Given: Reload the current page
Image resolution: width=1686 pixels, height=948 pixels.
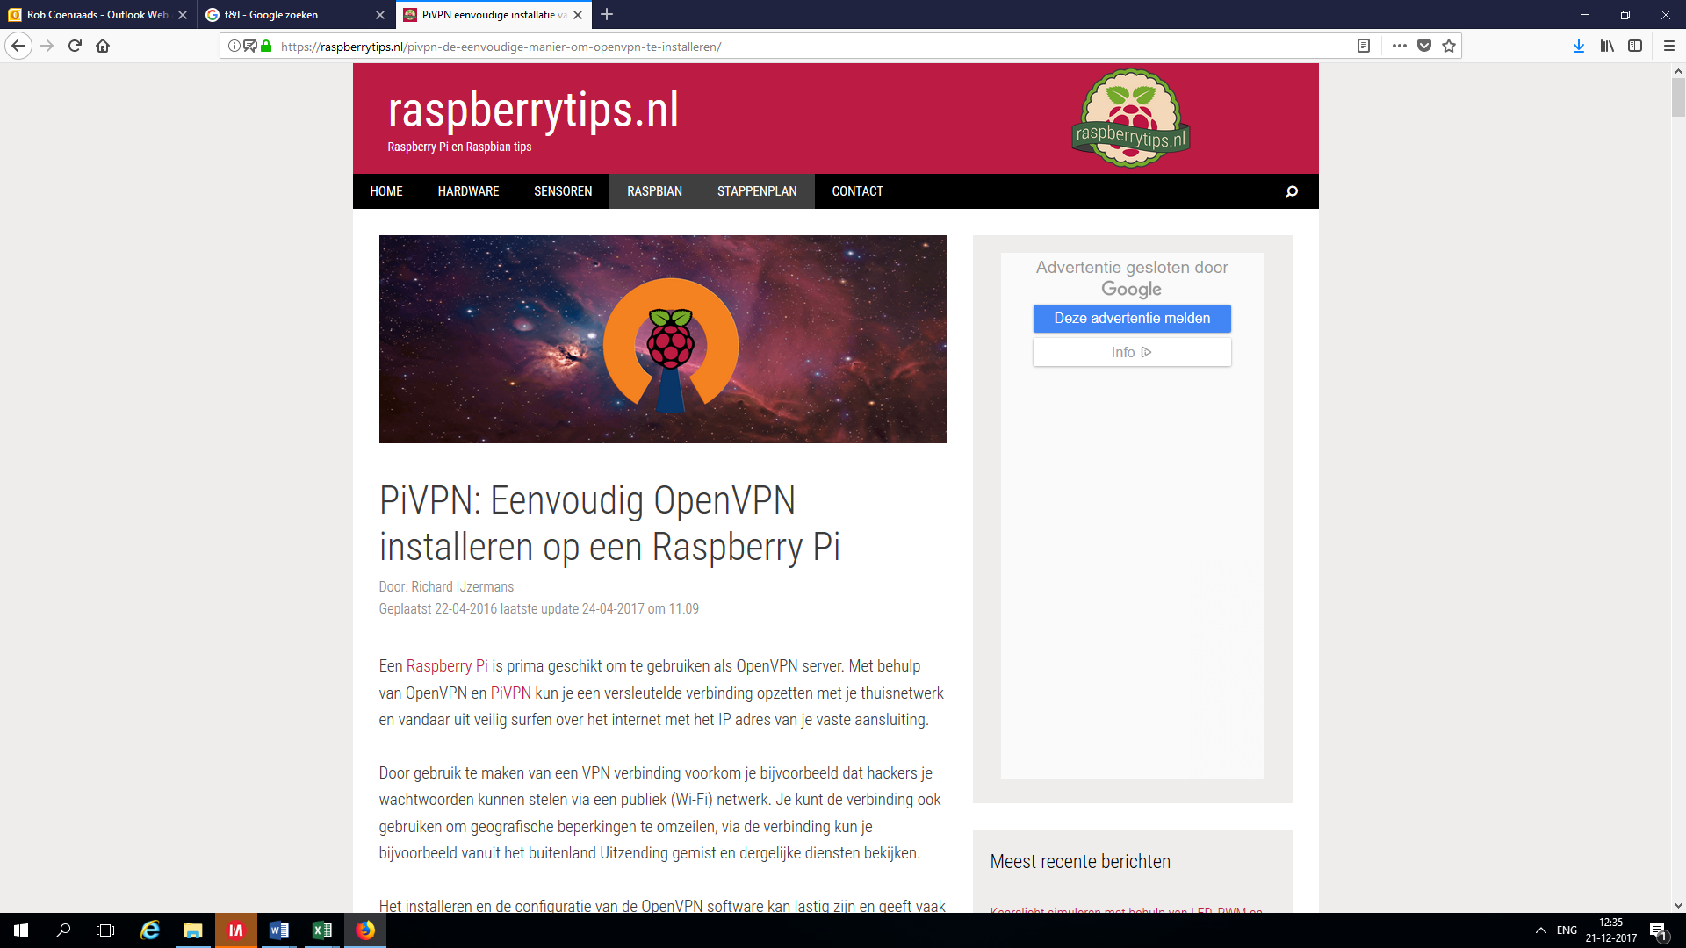Looking at the screenshot, I should coord(75,46).
